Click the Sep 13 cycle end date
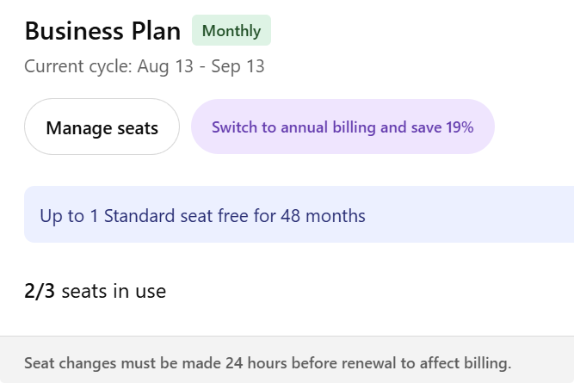574x383 pixels. [238, 66]
